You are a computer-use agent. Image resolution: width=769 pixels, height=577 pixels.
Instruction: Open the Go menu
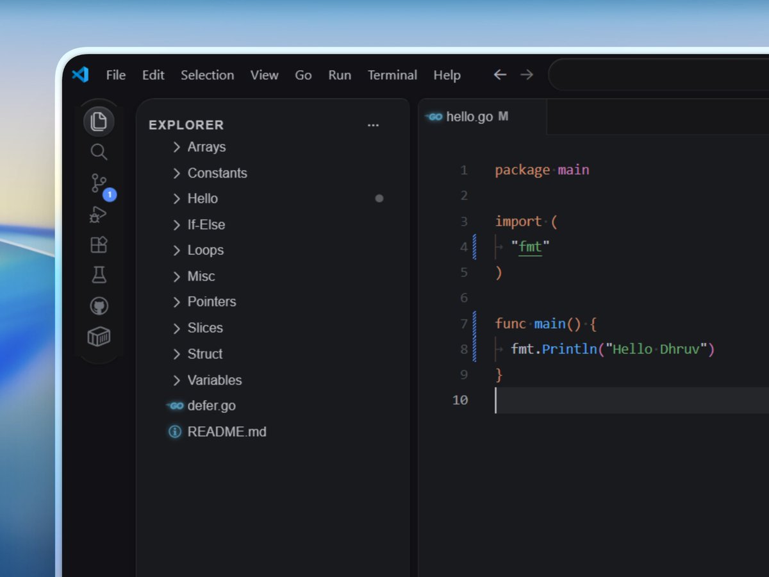point(303,75)
